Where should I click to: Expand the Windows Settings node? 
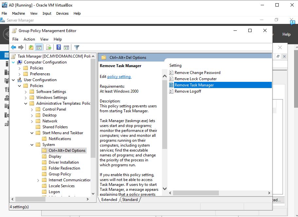coord(26,98)
